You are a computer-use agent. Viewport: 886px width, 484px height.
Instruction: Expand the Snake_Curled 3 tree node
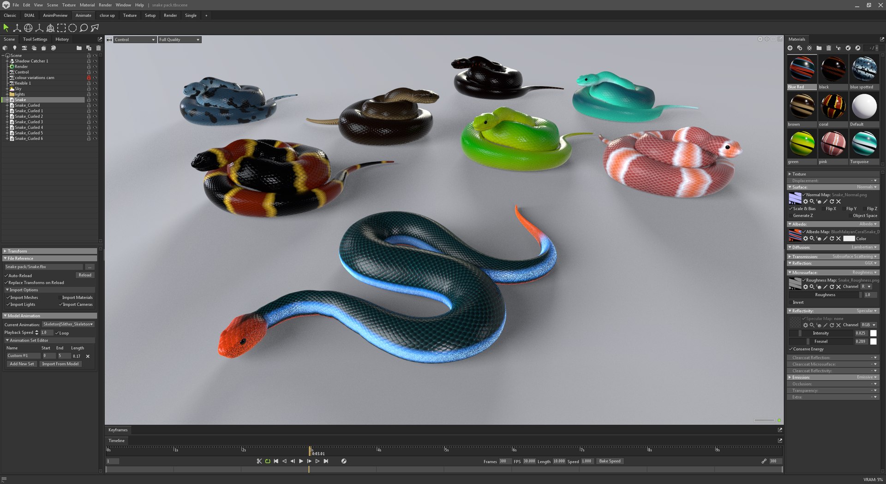click(7, 122)
